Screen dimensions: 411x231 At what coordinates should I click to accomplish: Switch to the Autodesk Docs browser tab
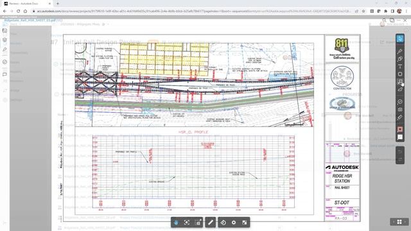[x=27, y=4]
